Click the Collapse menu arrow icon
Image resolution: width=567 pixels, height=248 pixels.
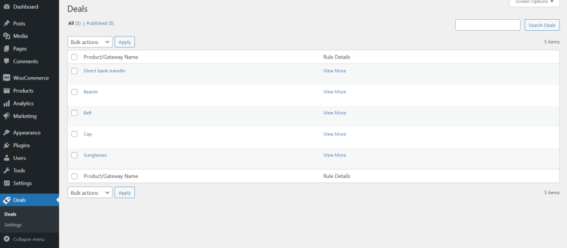pyautogui.click(x=6, y=239)
